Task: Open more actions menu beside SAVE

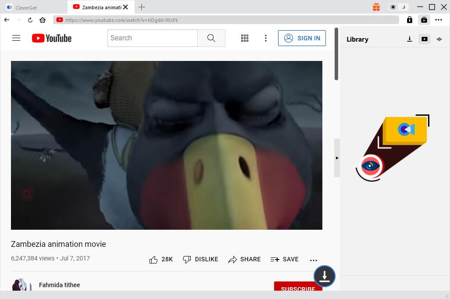Action: (x=314, y=260)
